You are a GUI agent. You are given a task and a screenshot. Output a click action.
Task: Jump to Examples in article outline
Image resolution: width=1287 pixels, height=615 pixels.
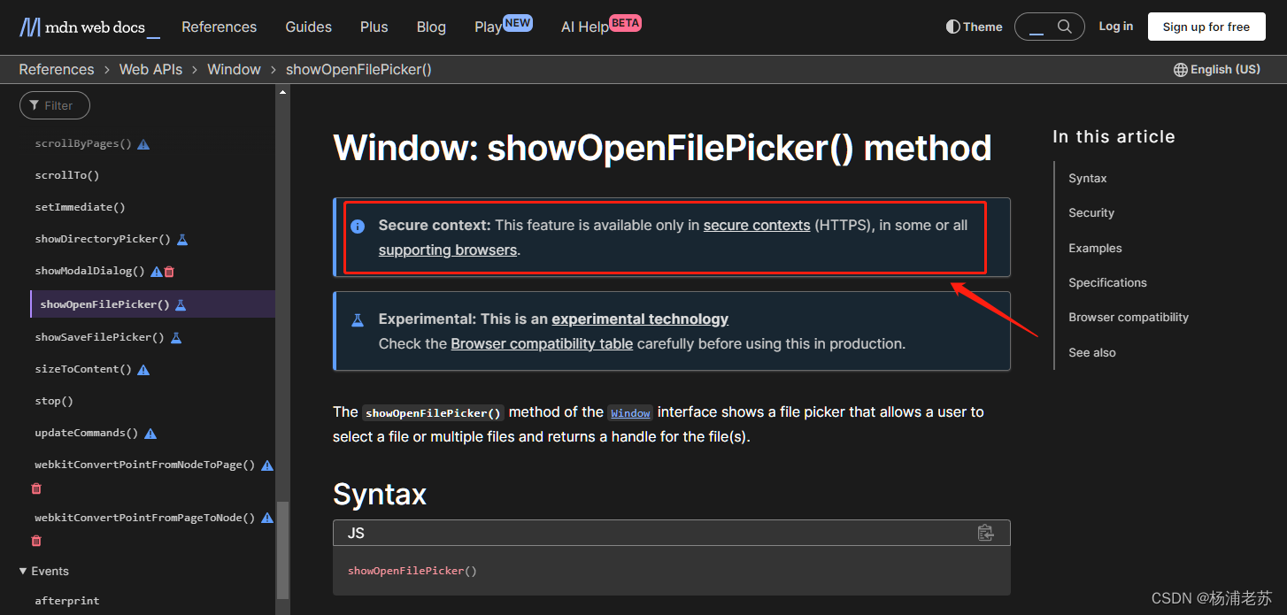tap(1095, 248)
